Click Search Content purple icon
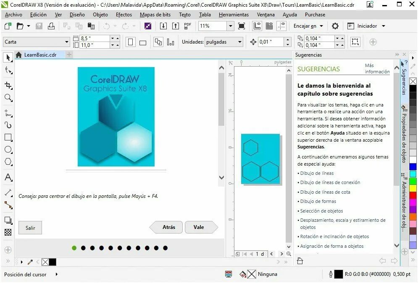Screen dimensions: 418x283 point(148,26)
